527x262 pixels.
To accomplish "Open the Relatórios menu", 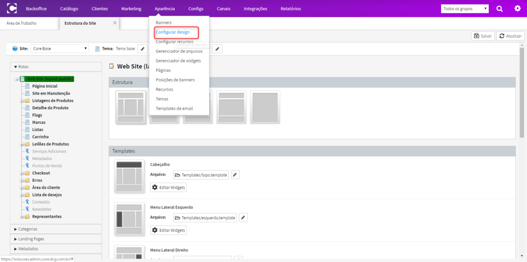I will [x=291, y=9].
